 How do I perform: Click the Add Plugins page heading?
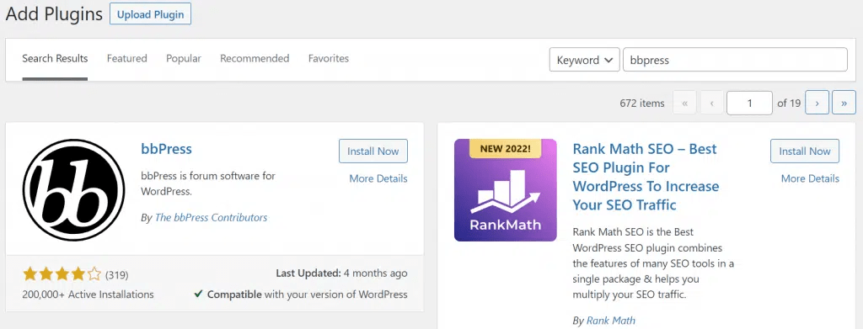pos(54,13)
